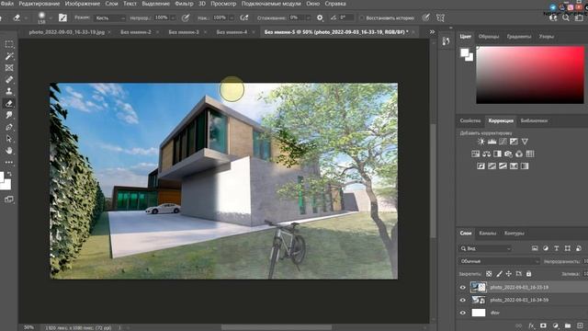Toggle lock all padlock icon

pyautogui.click(x=529, y=274)
